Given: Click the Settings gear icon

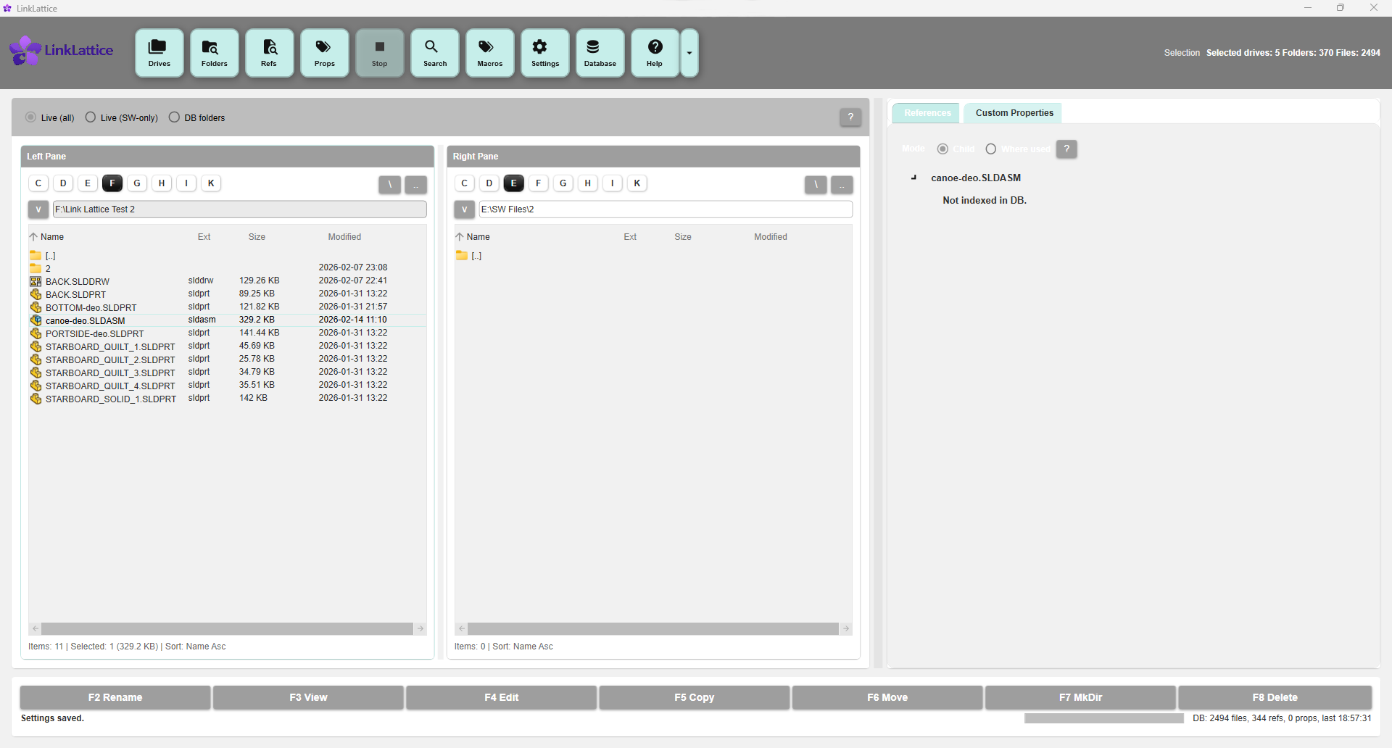Looking at the screenshot, I should pos(544,52).
